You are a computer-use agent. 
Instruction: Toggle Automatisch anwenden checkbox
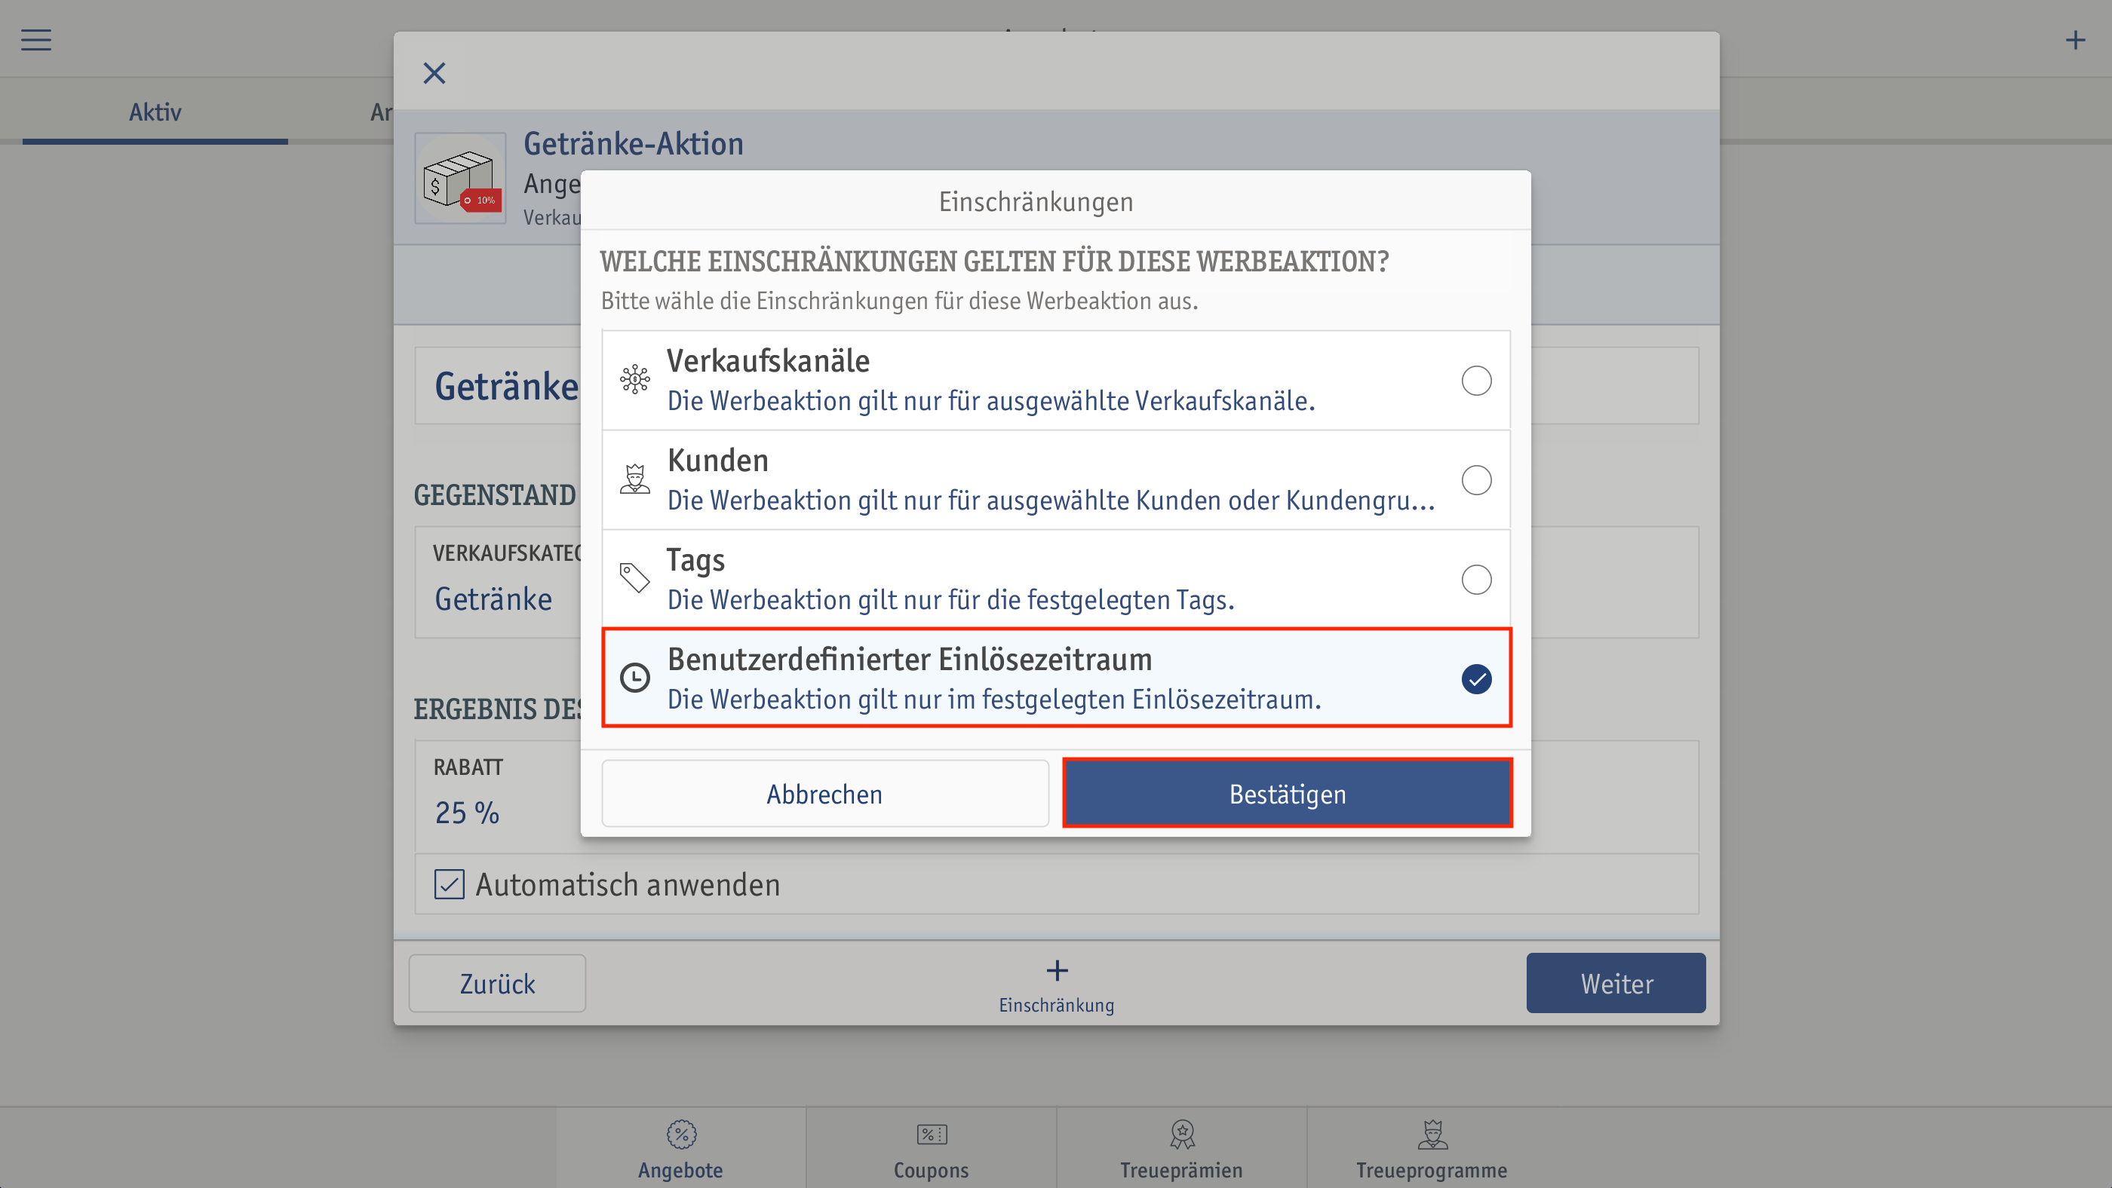(x=450, y=885)
